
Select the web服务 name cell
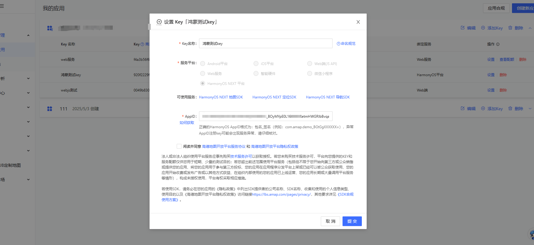point(68,60)
